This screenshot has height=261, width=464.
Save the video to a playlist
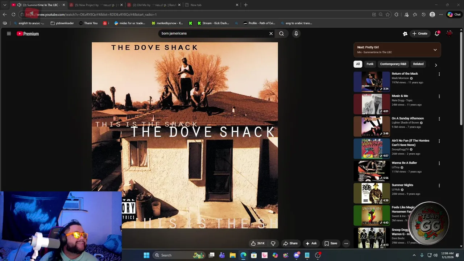pos(331,243)
